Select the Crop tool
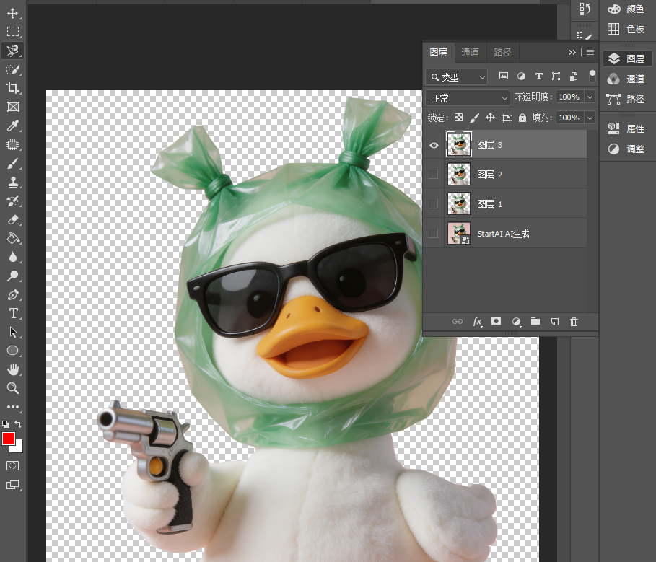Viewport: 656px width, 562px height. (12, 88)
